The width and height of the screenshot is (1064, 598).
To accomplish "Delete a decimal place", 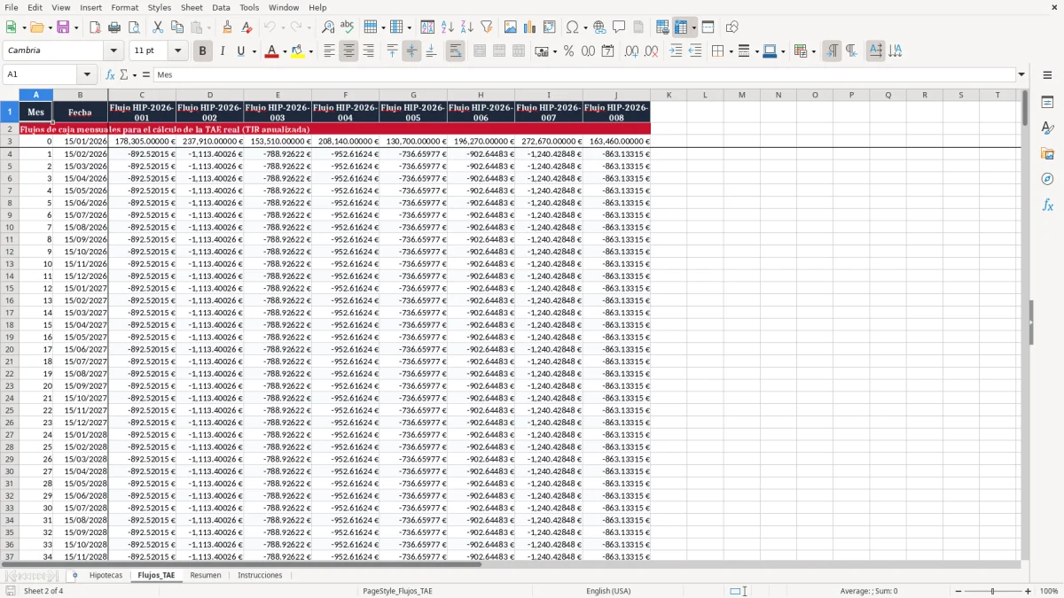I will point(651,51).
